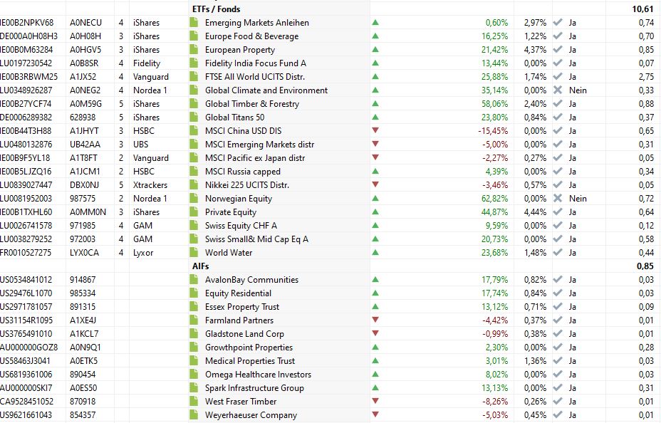Viewport: 661px width, 423px height.
Task: Select the 62,82% performance value of Norwegian Equity
Action: pyautogui.click(x=494, y=199)
